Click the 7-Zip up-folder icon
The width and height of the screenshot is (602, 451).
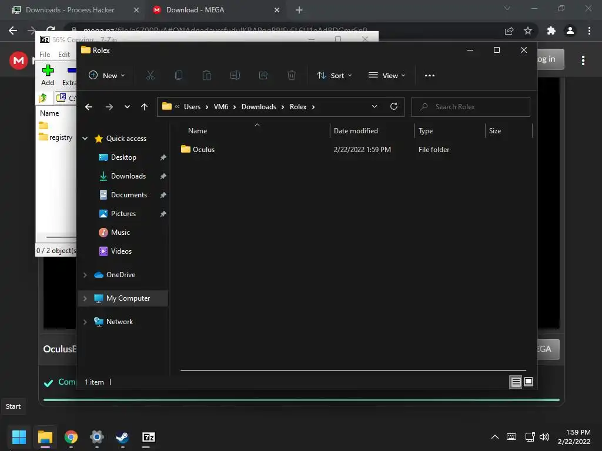click(x=43, y=98)
